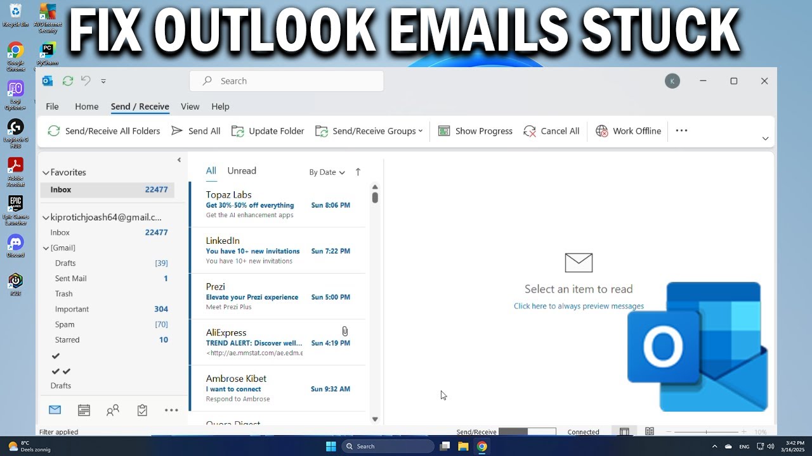Expand the ribbon display options chevron
Image resolution: width=812 pixels, height=456 pixels.
click(765, 138)
